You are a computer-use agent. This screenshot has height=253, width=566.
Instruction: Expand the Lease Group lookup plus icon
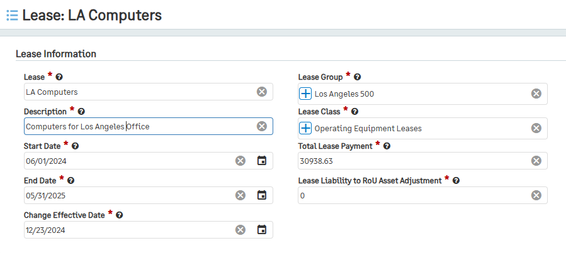(305, 94)
